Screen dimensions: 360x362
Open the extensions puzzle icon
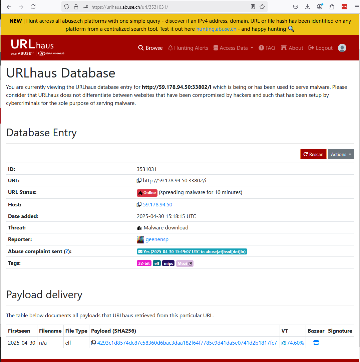coord(332,7)
